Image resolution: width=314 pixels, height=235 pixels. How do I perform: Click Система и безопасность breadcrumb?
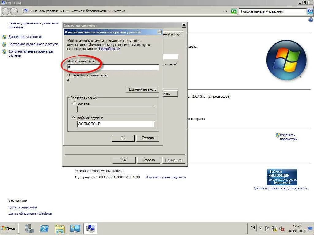(88, 11)
